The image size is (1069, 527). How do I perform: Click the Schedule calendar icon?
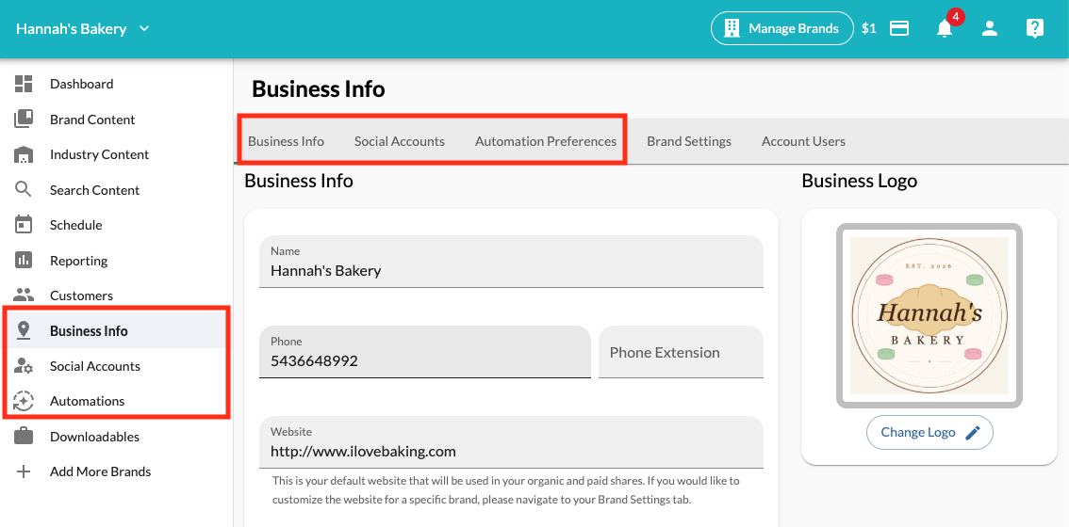tap(24, 225)
